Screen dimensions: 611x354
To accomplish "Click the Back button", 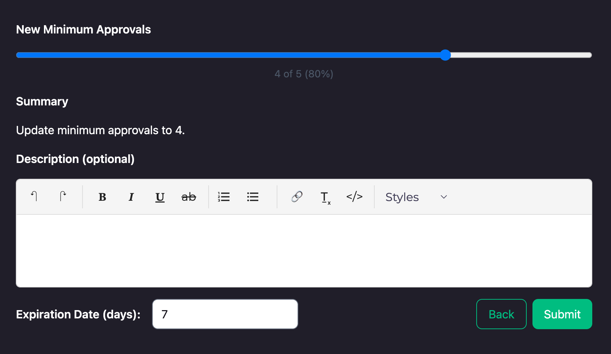I will point(501,314).
